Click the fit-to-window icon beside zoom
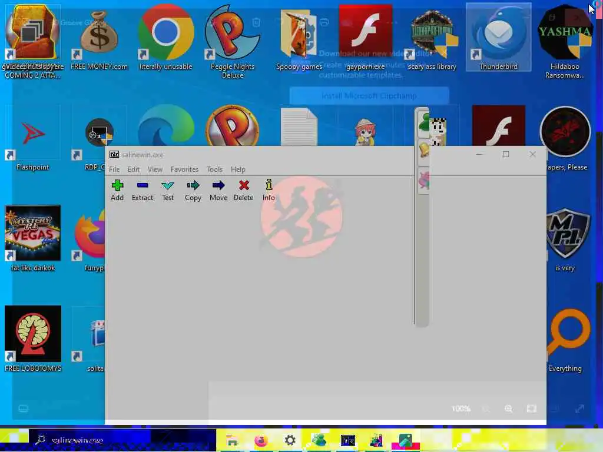The width and height of the screenshot is (603, 452). pos(532,408)
